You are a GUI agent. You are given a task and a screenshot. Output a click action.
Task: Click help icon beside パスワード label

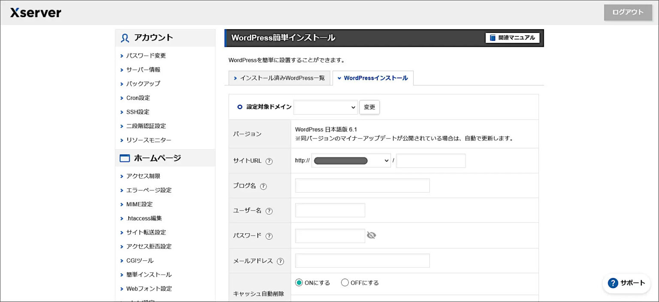(x=269, y=236)
